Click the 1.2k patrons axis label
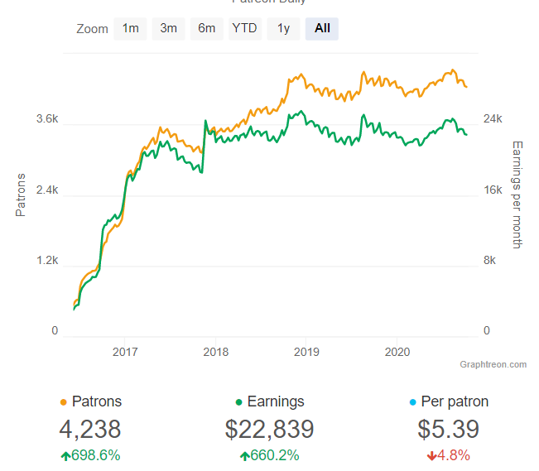Viewport: 539px width, 471px height. [47, 260]
